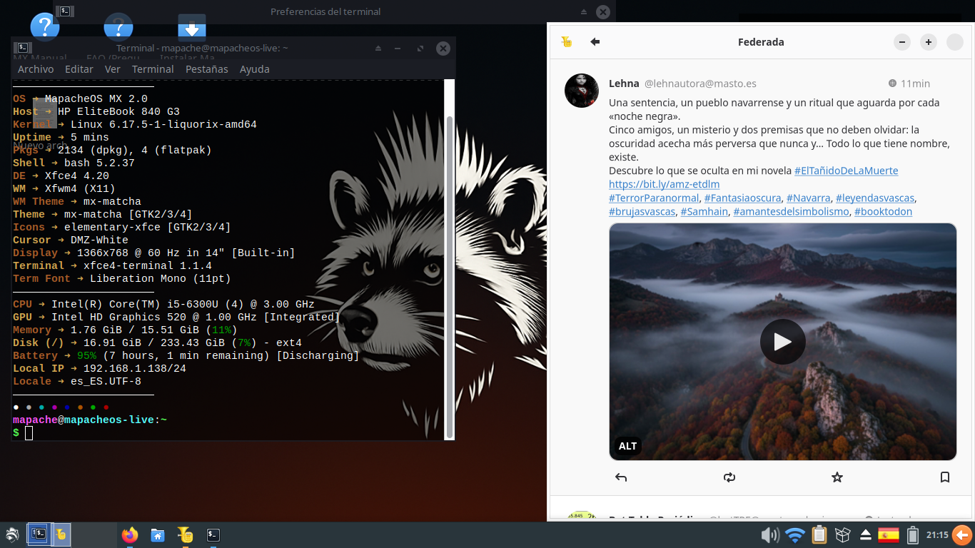The image size is (975, 548).
Task: Open the tuba app menu icon
Action: pyautogui.click(x=567, y=42)
